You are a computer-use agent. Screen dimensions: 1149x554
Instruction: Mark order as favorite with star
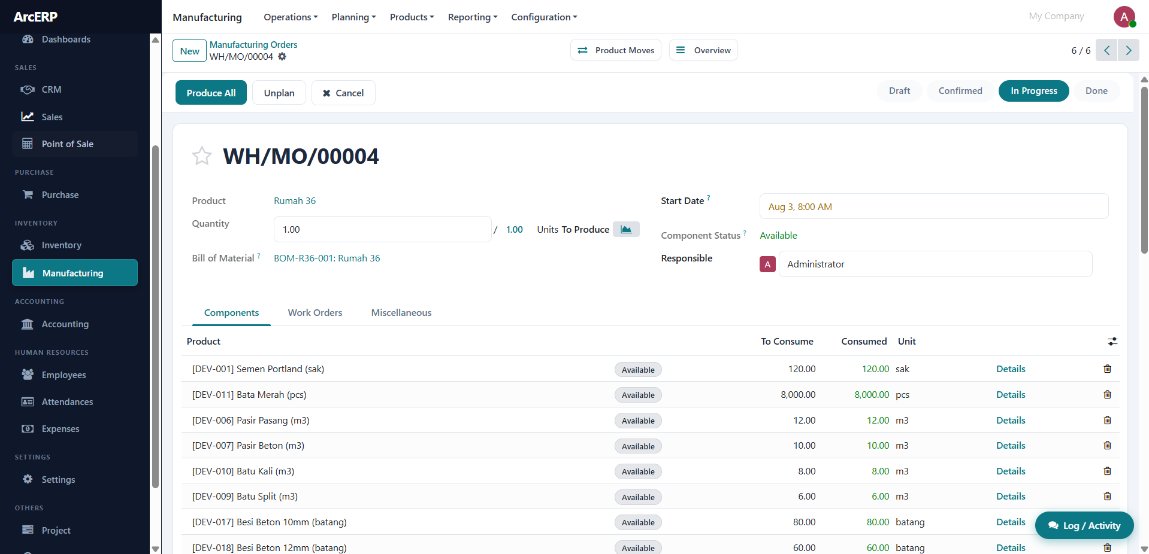coord(202,156)
